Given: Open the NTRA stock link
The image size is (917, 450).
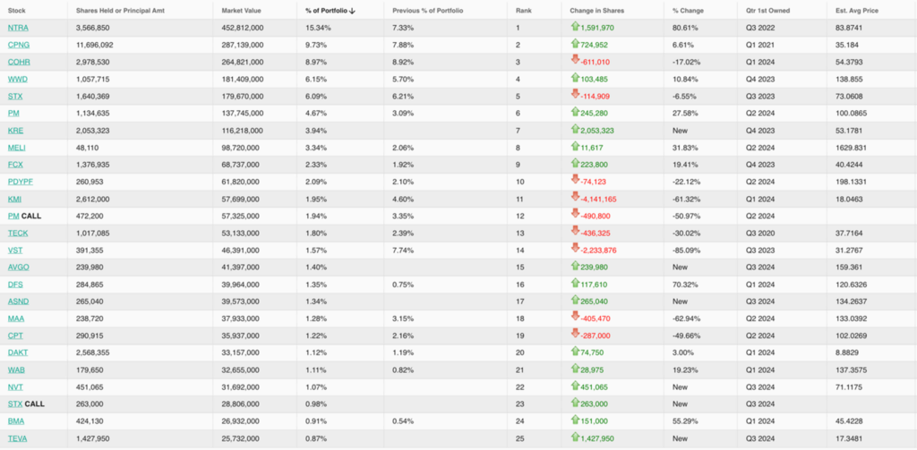Looking at the screenshot, I should pyautogui.click(x=18, y=28).
